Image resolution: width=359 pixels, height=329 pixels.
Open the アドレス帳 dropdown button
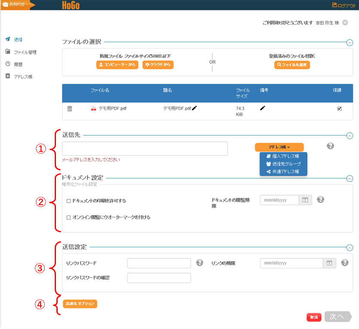279,147
